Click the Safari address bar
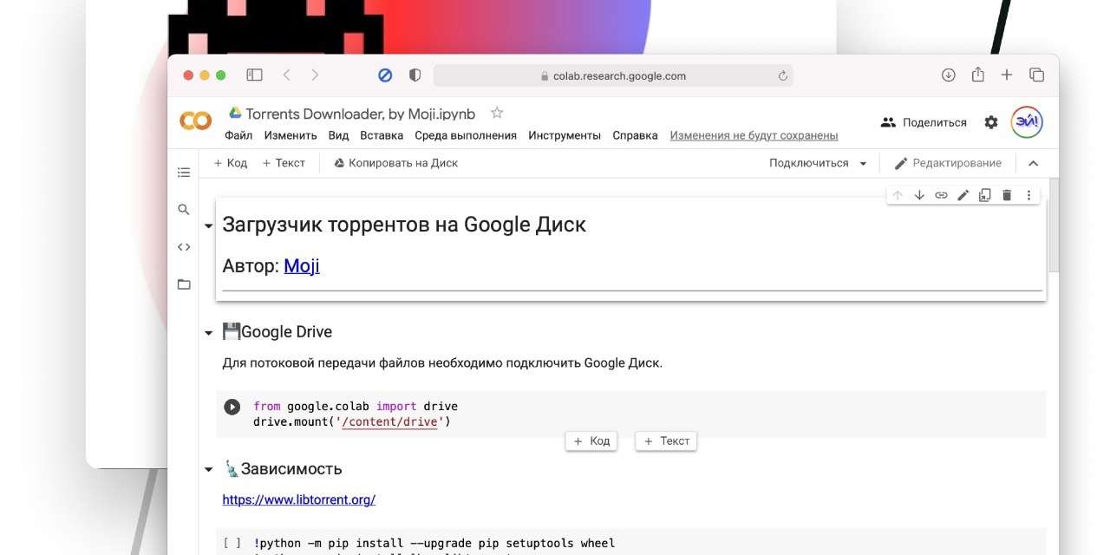The height and width of the screenshot is (555, 1110). pyautogui.click(x=613, y=75)
